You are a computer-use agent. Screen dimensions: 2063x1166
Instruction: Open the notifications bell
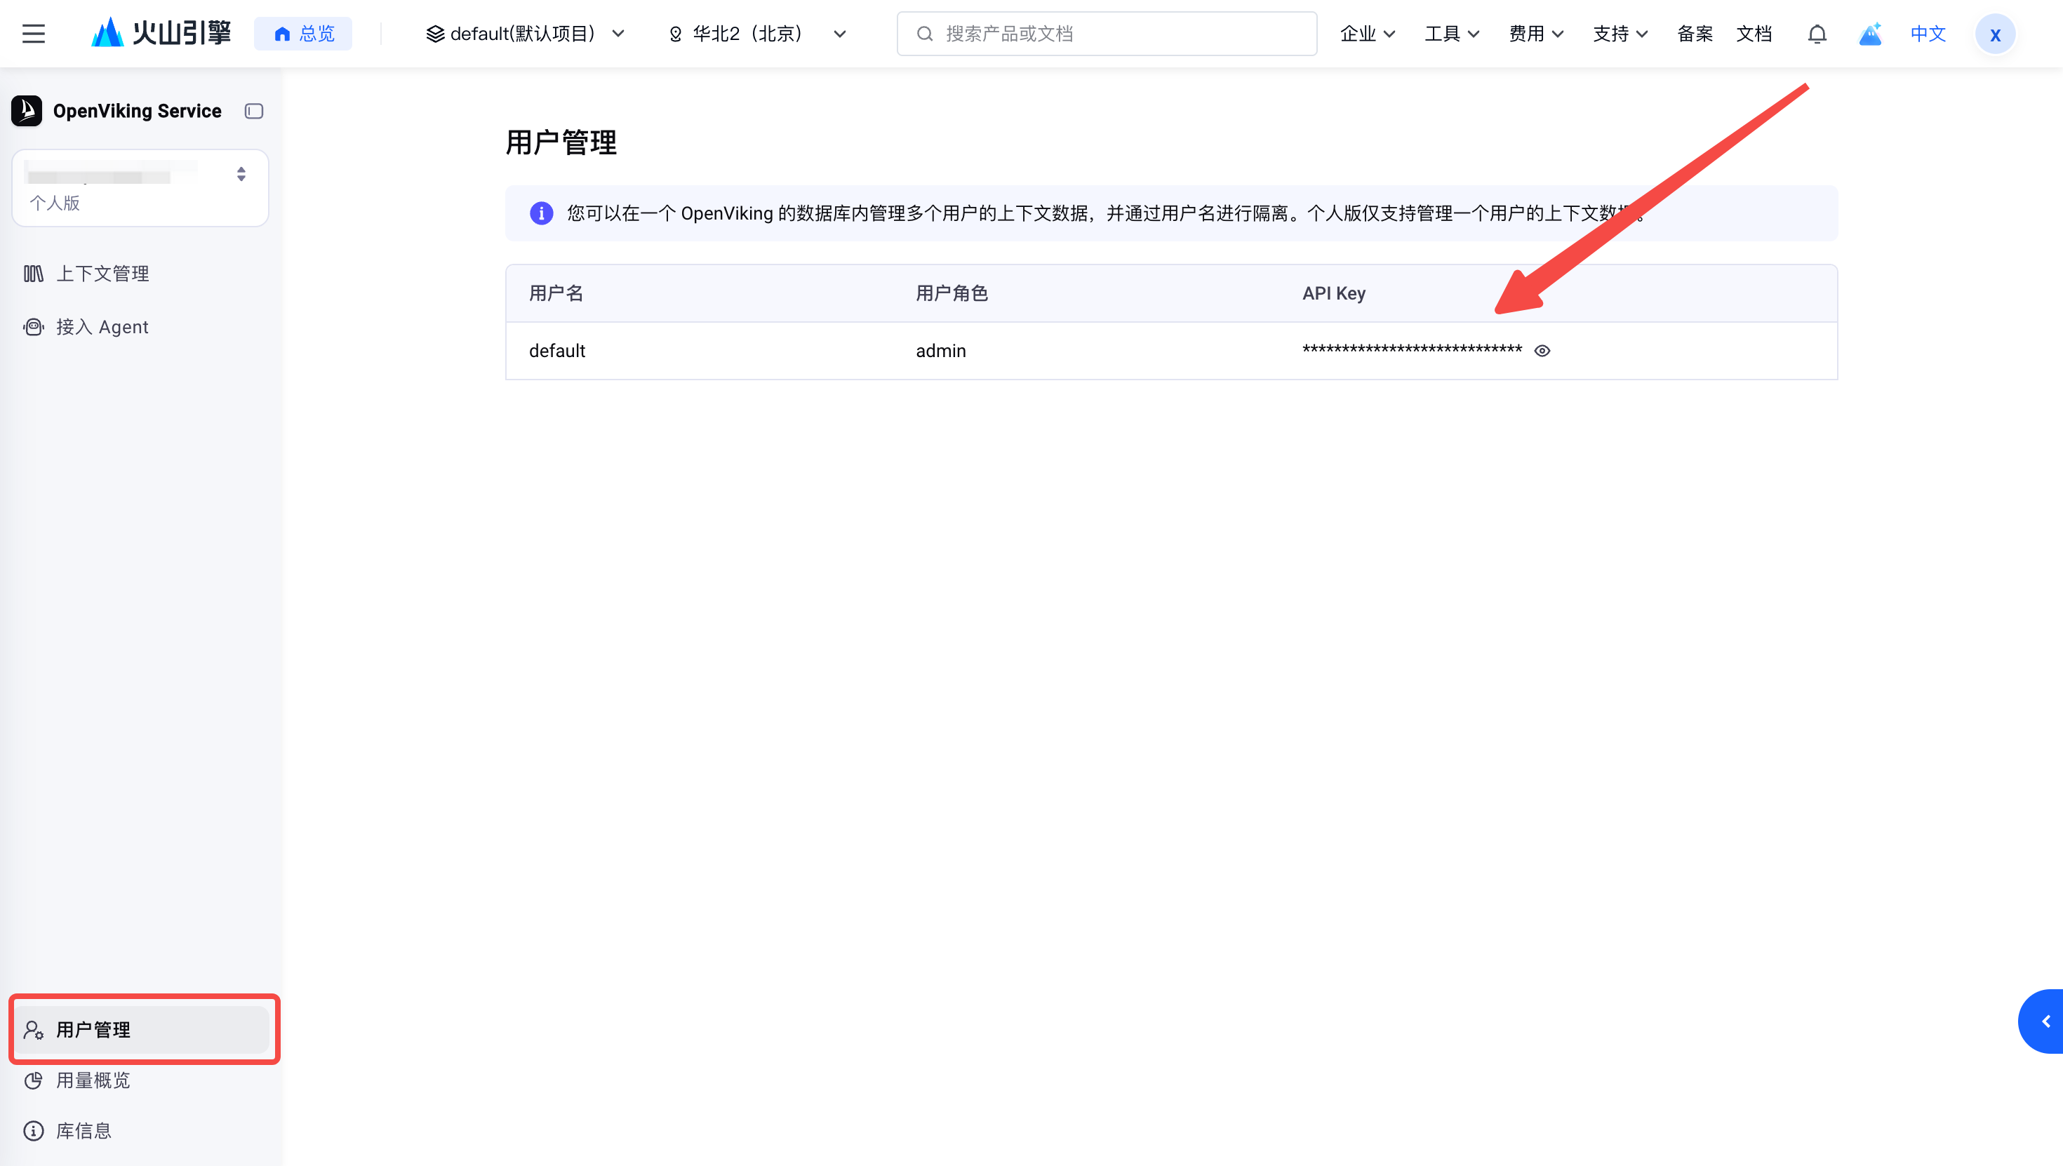click(1817, 34)
